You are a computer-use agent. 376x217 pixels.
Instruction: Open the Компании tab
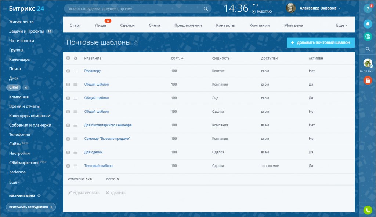coord(260,25)
